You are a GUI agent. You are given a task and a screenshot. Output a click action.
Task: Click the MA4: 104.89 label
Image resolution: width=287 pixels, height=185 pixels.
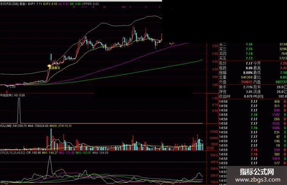(x=100, y=152)
